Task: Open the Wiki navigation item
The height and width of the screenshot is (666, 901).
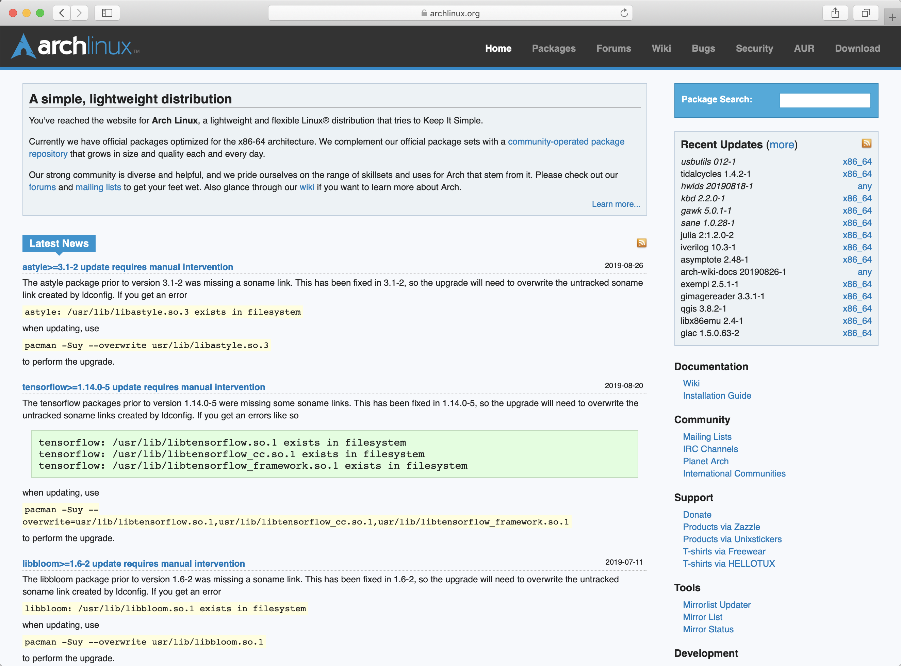Action: tap(661, 48)
